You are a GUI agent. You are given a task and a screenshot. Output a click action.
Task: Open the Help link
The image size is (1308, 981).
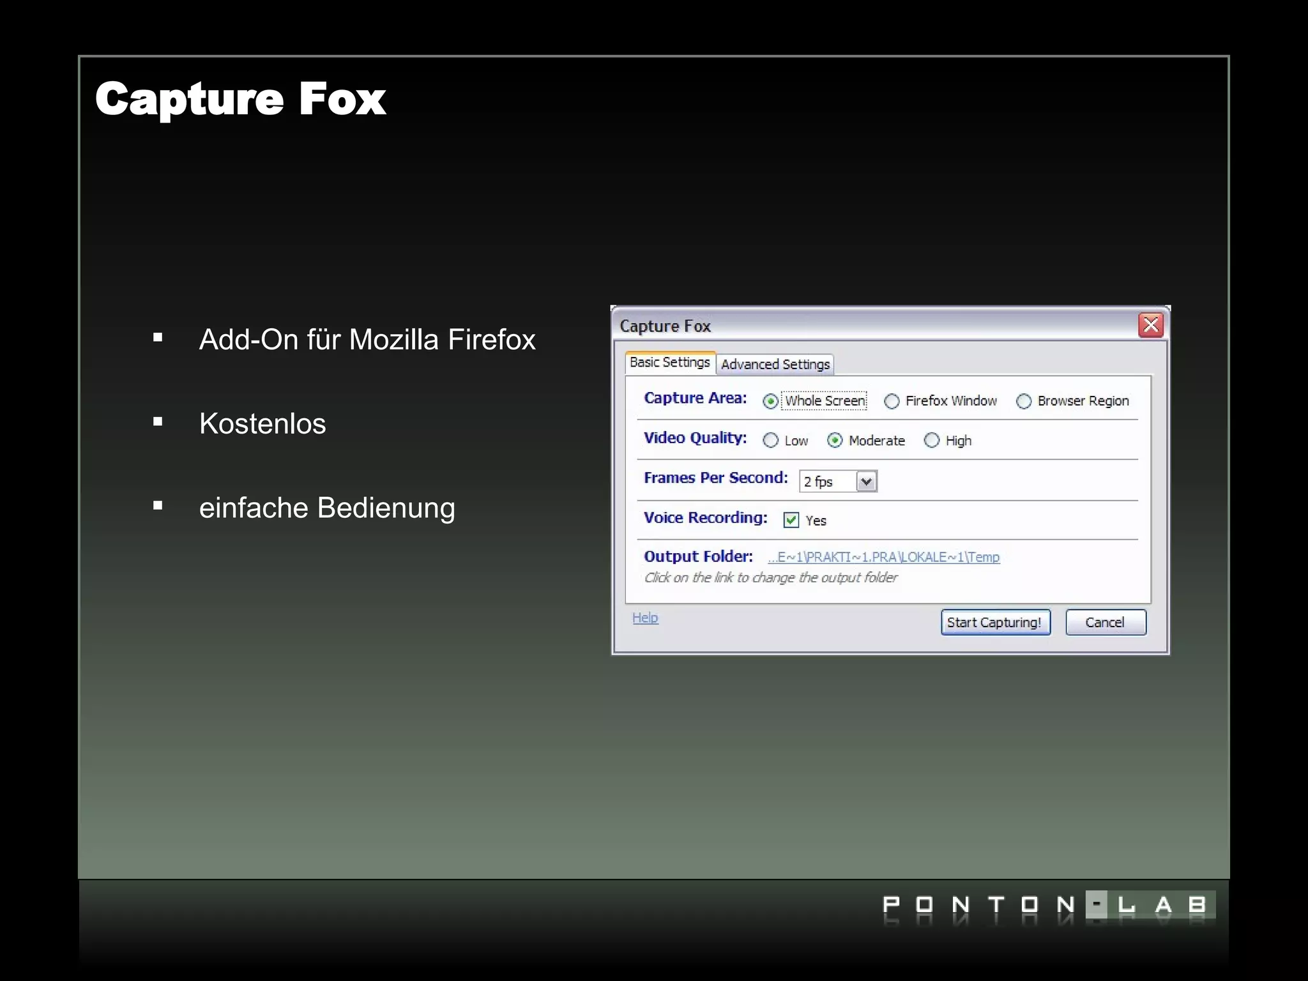(x=645, y=618)
